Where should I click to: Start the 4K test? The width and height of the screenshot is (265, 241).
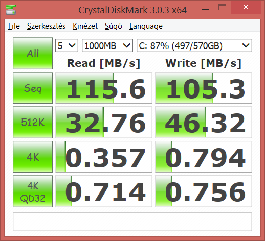(x=33, y=157)
